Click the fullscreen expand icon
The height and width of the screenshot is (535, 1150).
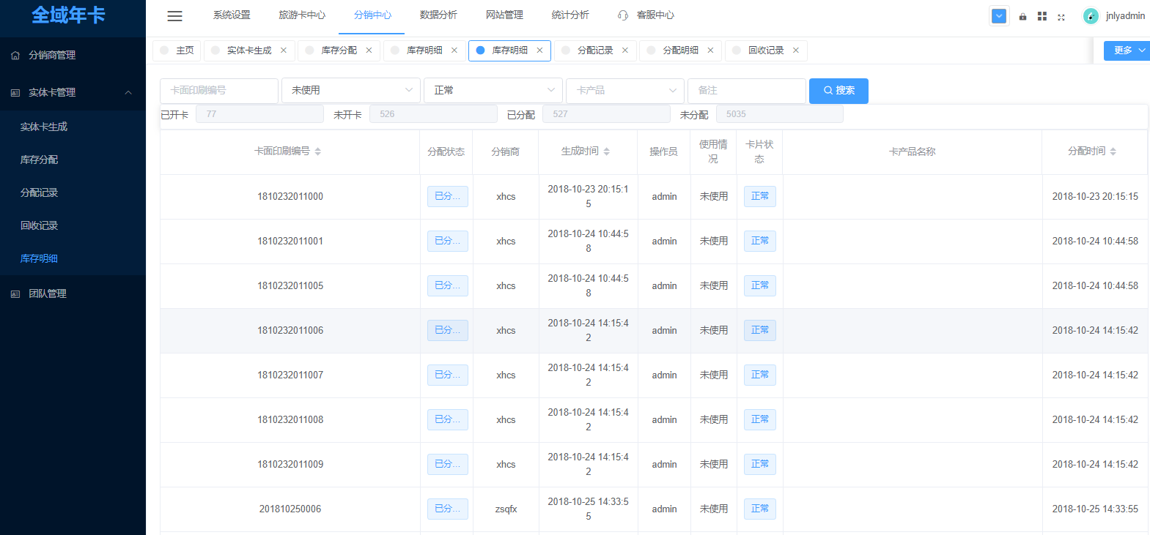[1061, 17]
